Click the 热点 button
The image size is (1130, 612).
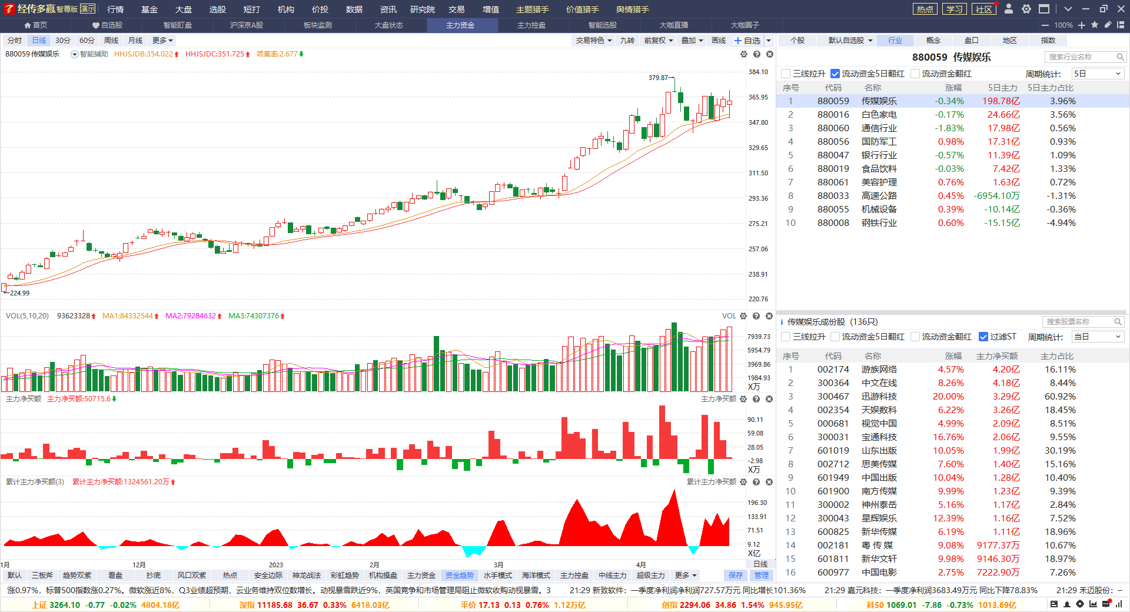[x=925, y=9]
